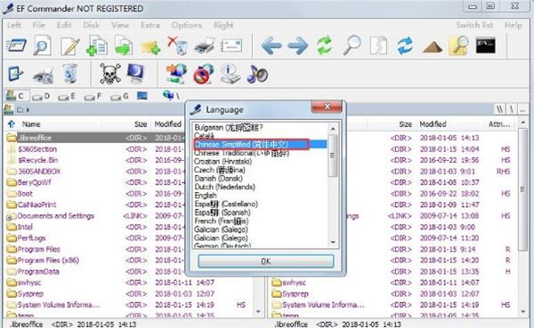Click the language list scrollbar thumb
This screenshot has height=328, width=534.
333,156
